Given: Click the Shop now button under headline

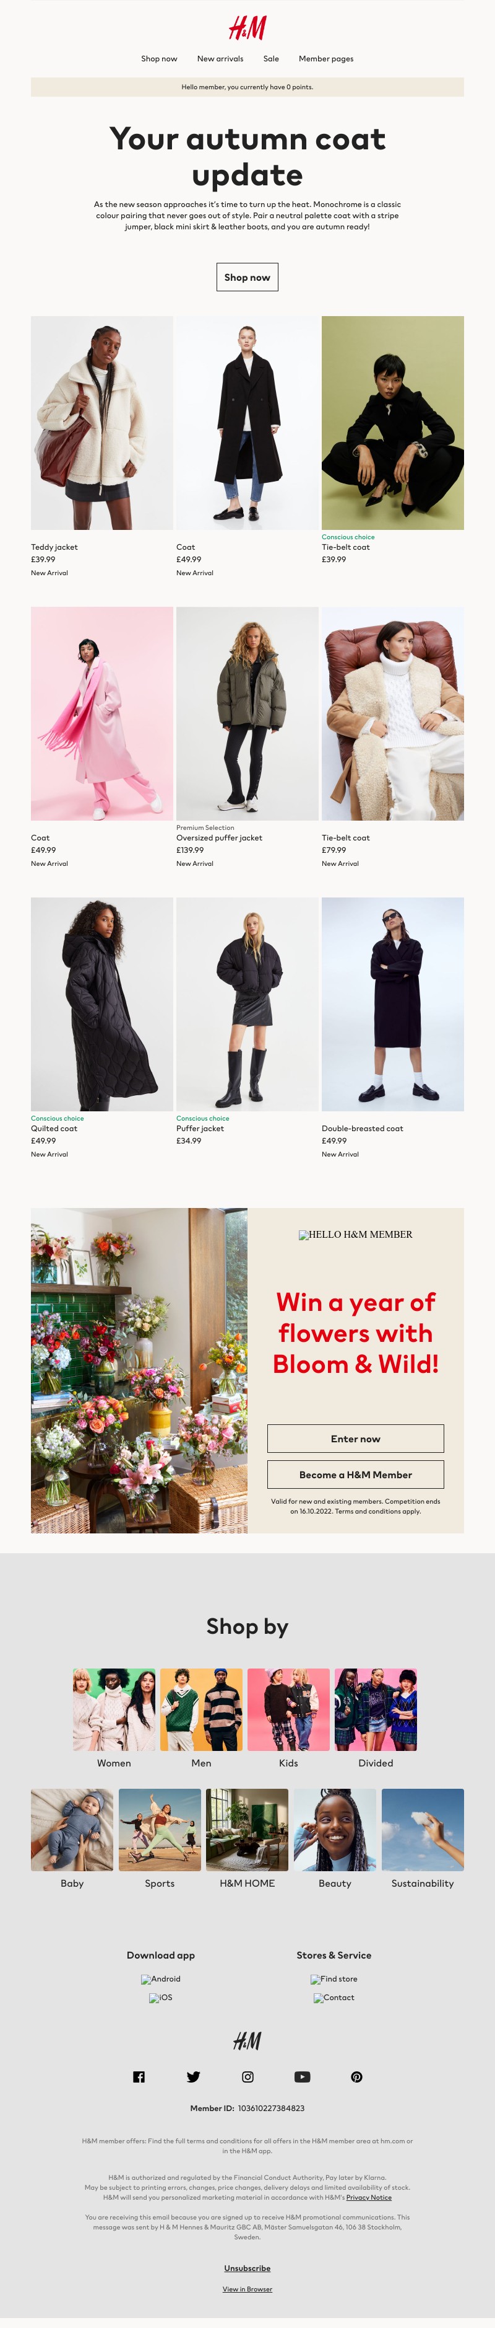Looking at the screenshot, I should tap(247, 278).
